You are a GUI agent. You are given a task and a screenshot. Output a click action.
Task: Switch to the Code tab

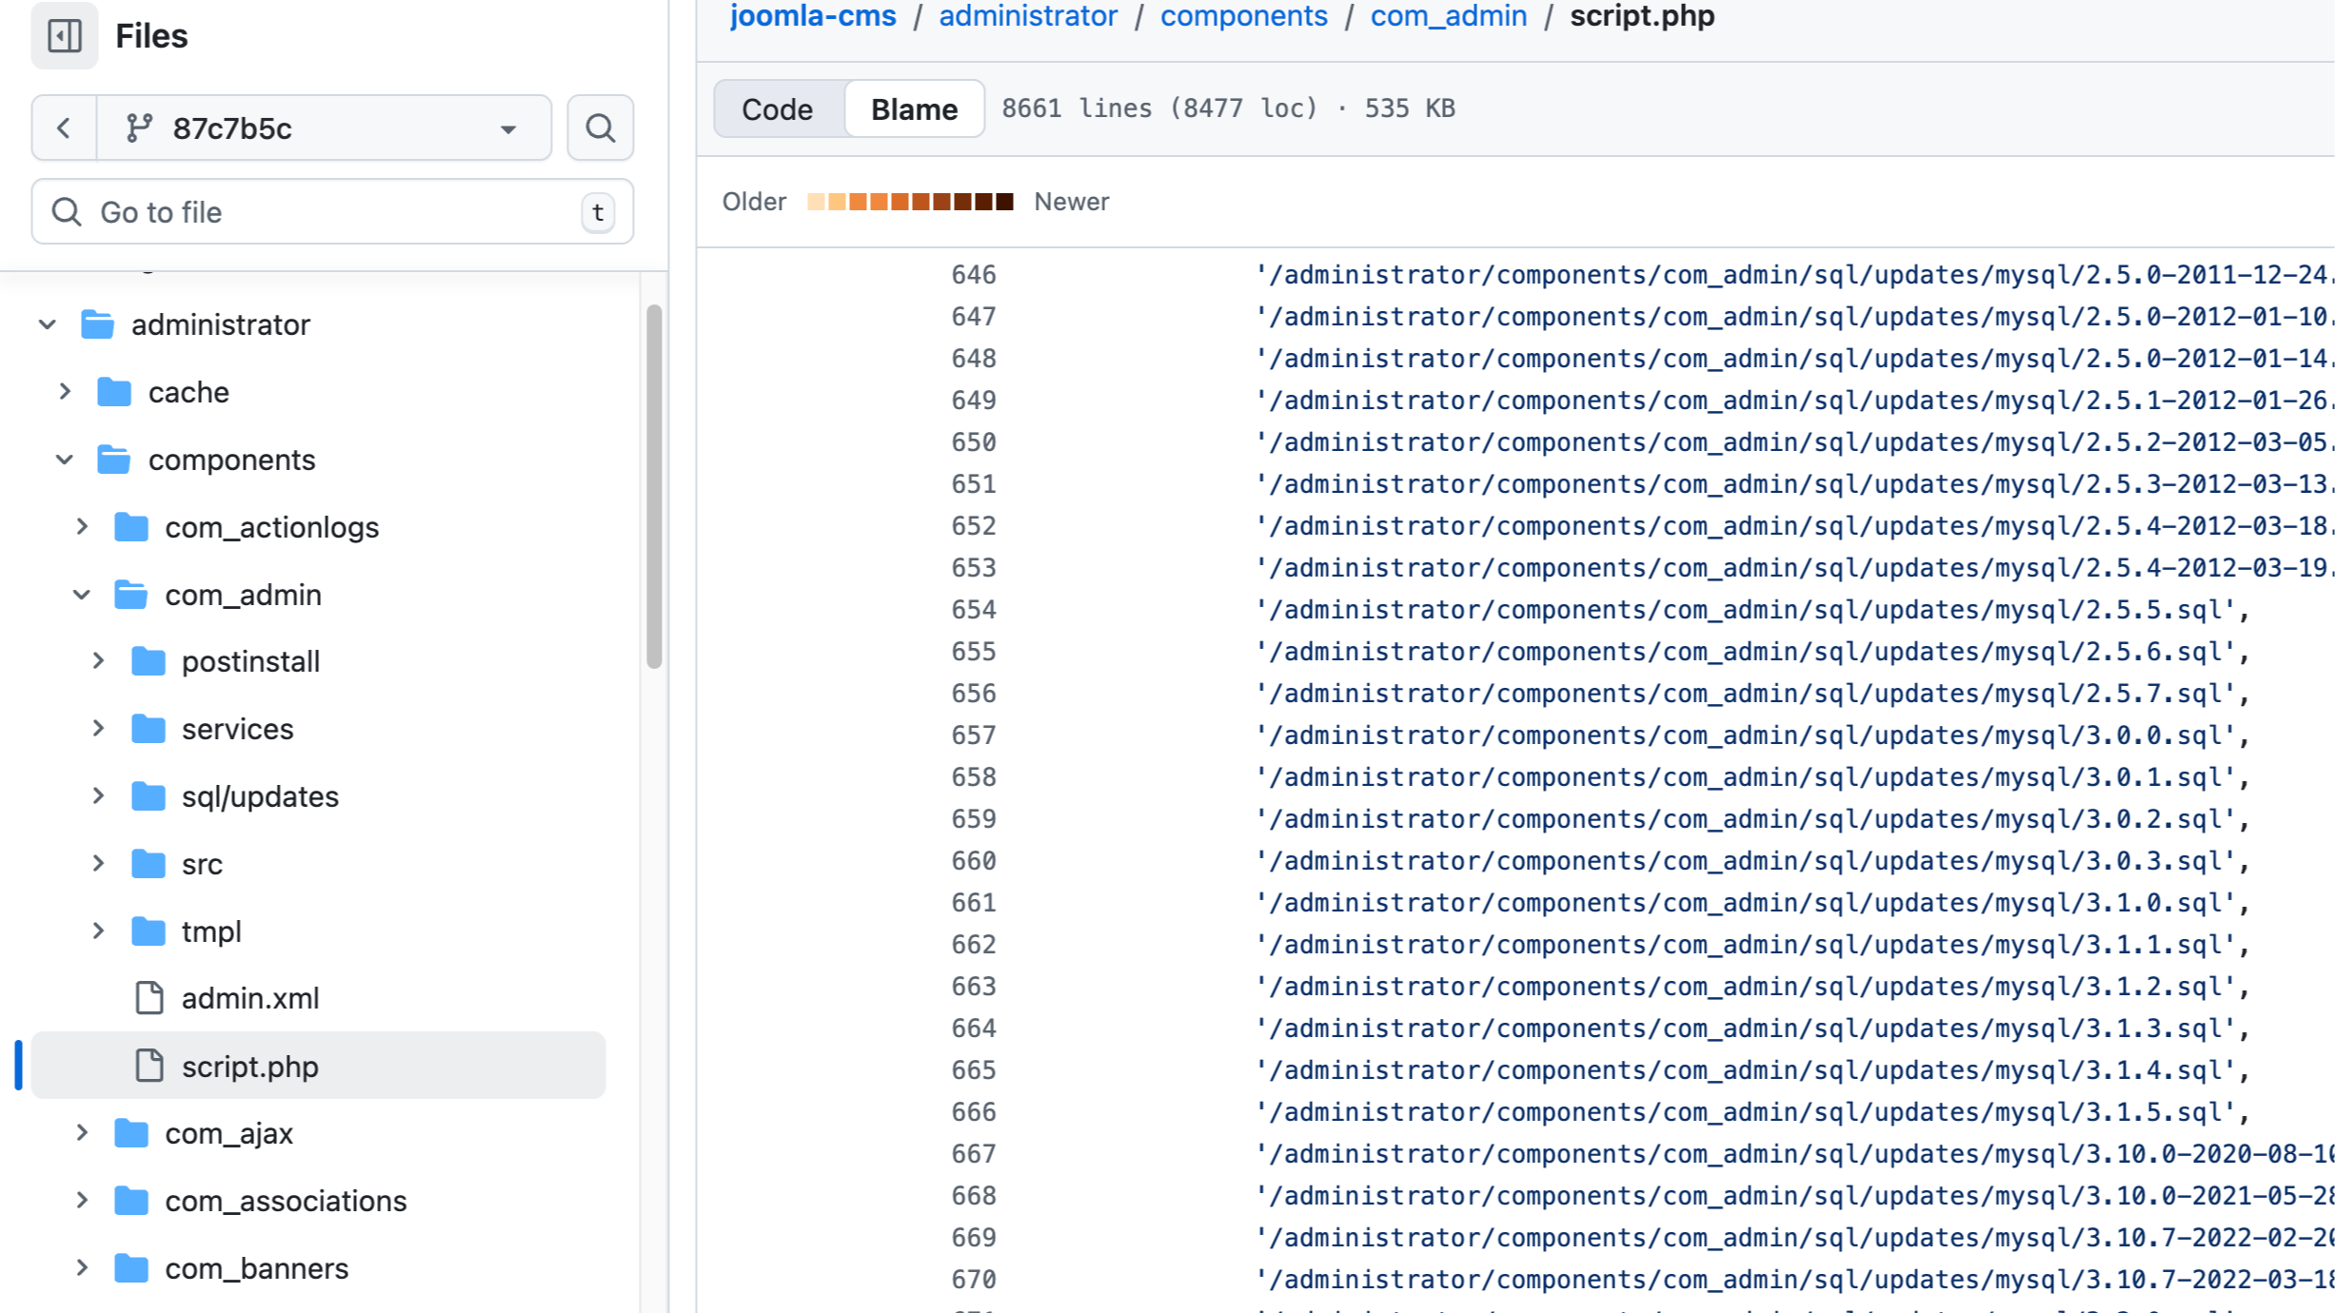(x=777, y=109)
